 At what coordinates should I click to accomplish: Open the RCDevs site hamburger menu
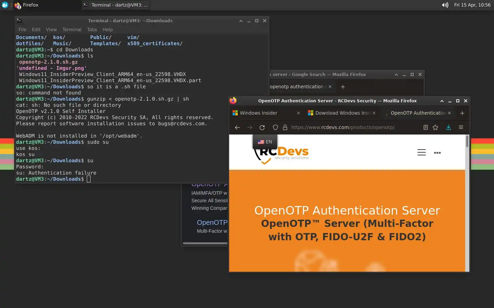[x=422, y=153]
